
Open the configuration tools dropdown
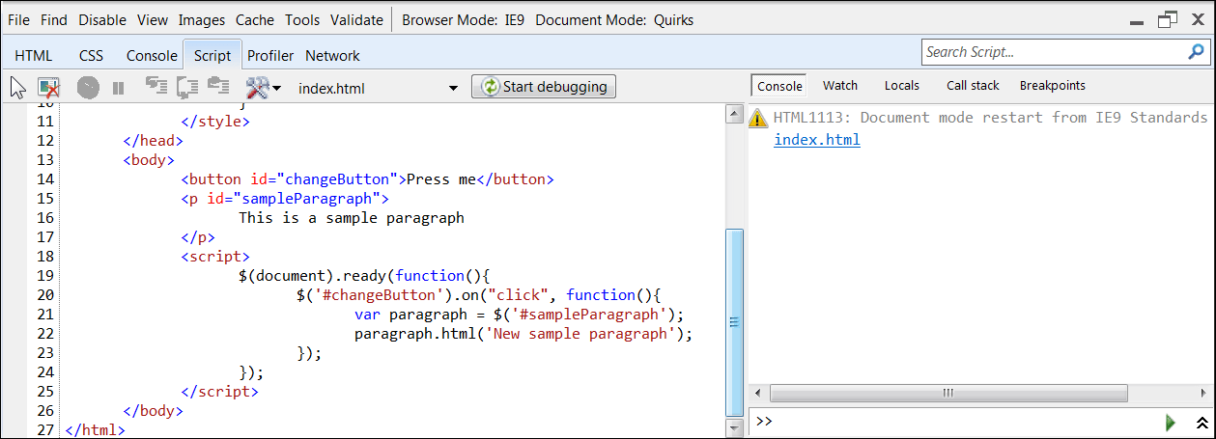pyautogui.click(x=263, y=88)
